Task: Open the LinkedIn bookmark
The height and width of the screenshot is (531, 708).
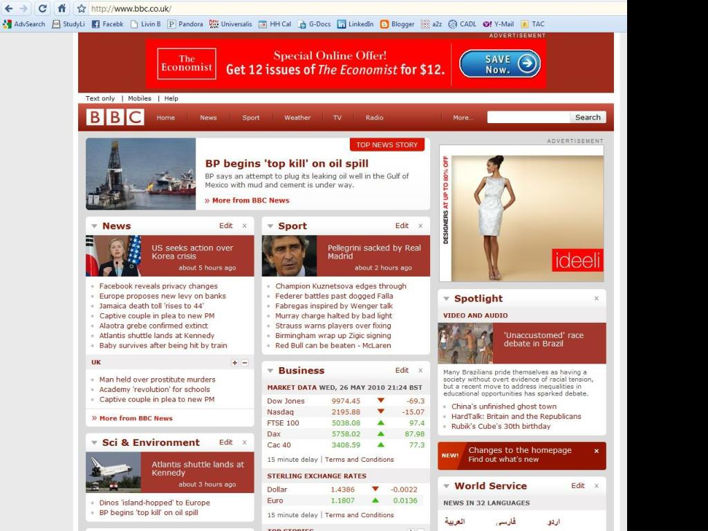Action: tap(355, 24)
